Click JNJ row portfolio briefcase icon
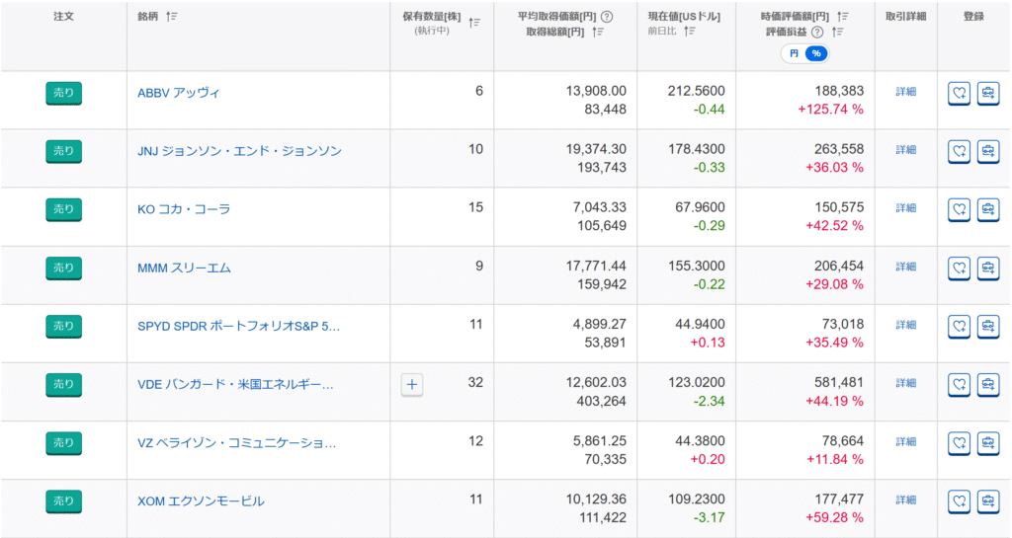The width and height of the screenshot is (1012, 538). click(x=988, y=151)
